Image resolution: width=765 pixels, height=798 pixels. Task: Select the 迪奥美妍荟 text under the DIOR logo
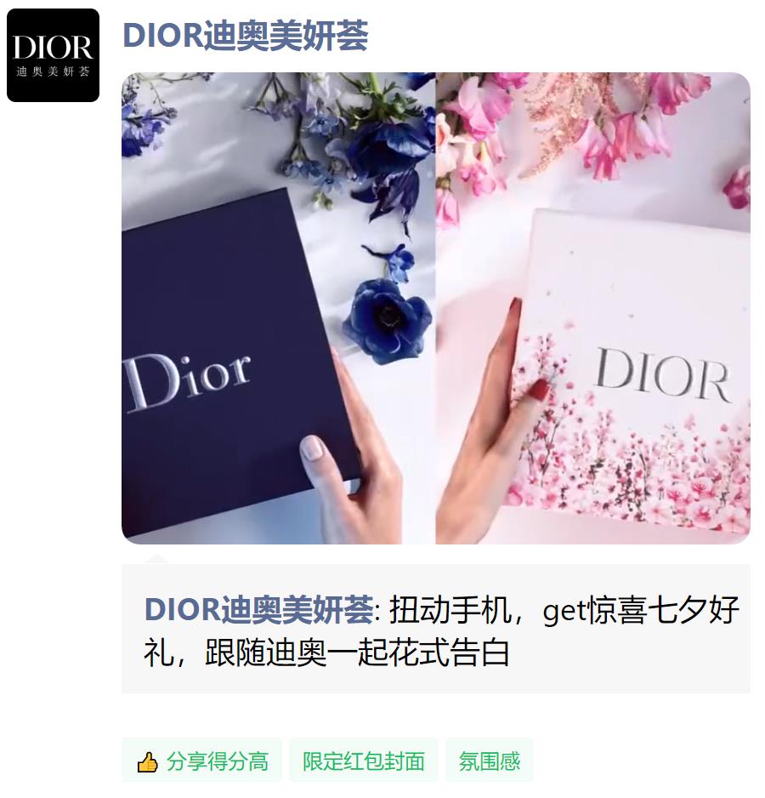tap(53, 71)
